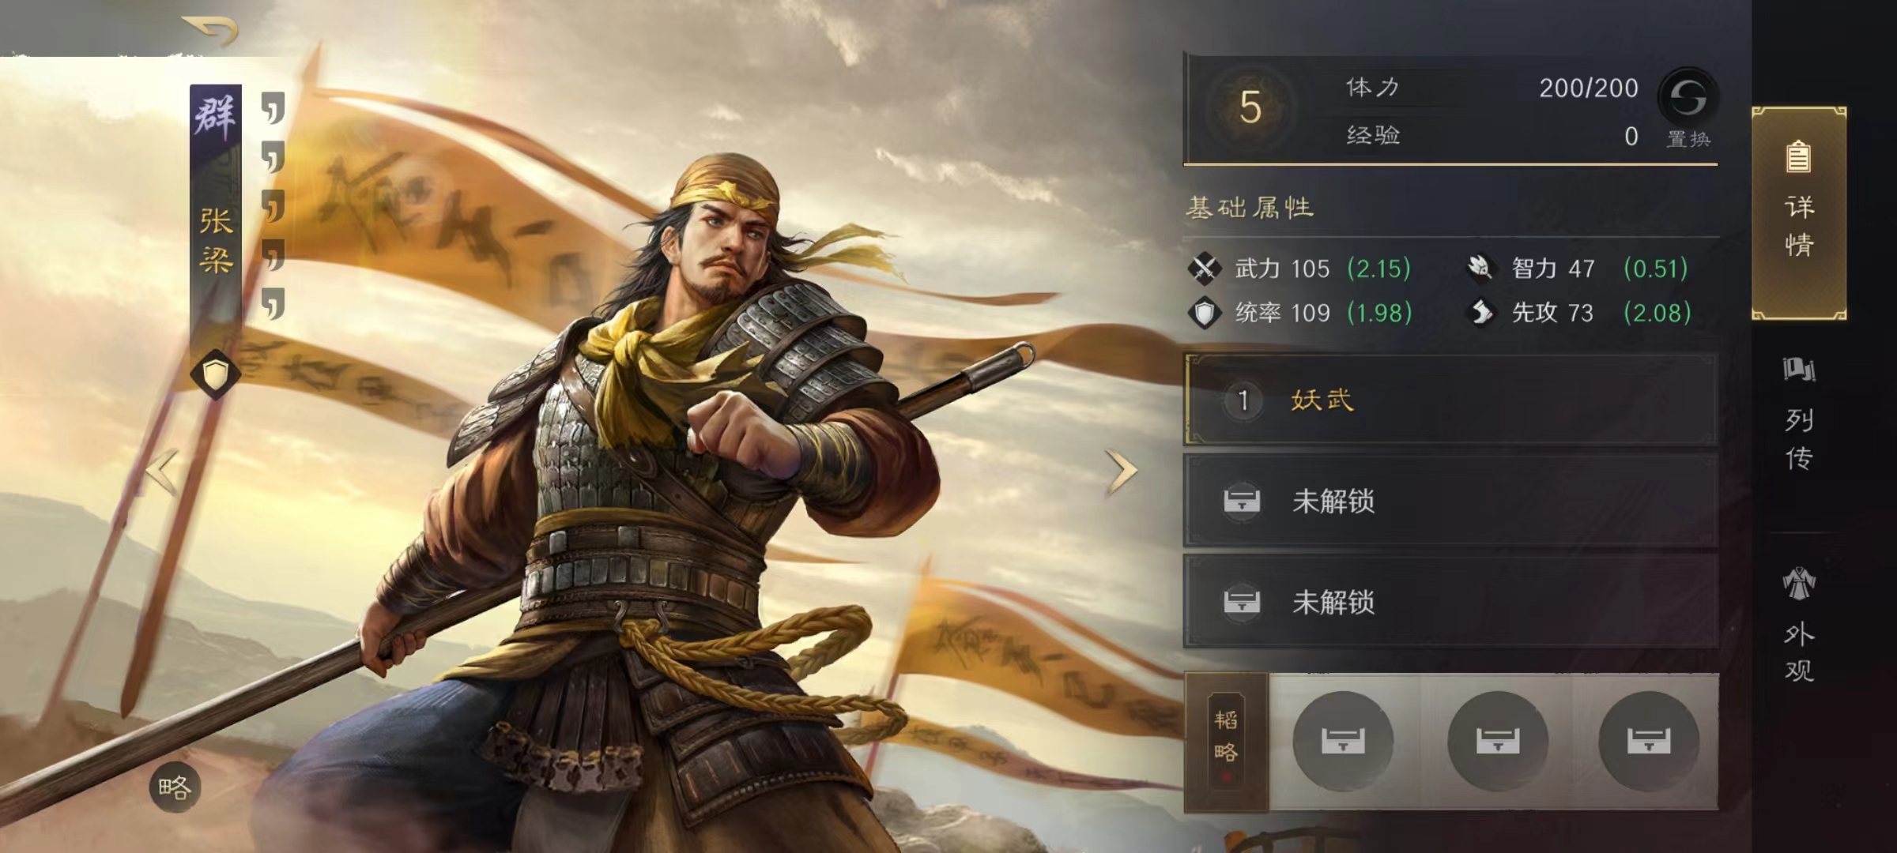Tap the golden back arrow icon
The width and height of the screenshot is (1897, 853).
coord(210,30)
